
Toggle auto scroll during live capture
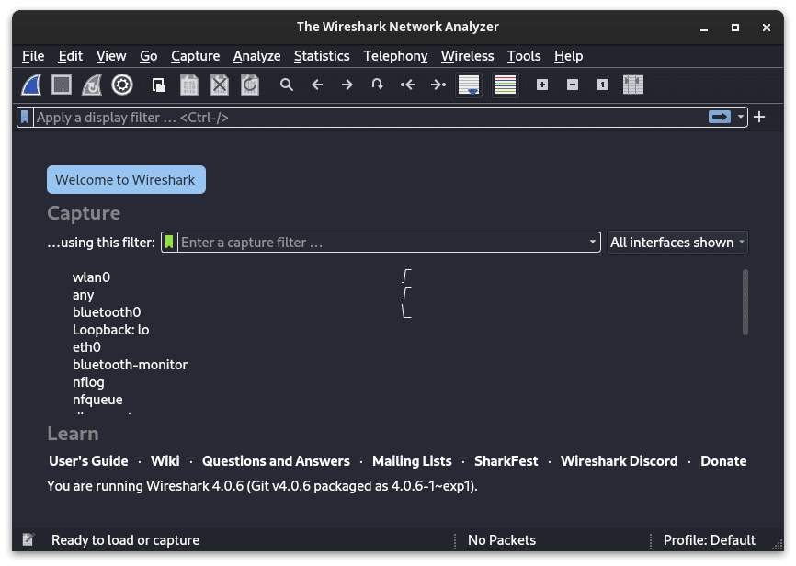click(469, 85)
